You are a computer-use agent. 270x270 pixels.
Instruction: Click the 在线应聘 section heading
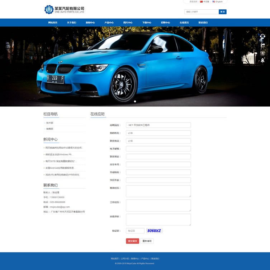tap(98, 114)
